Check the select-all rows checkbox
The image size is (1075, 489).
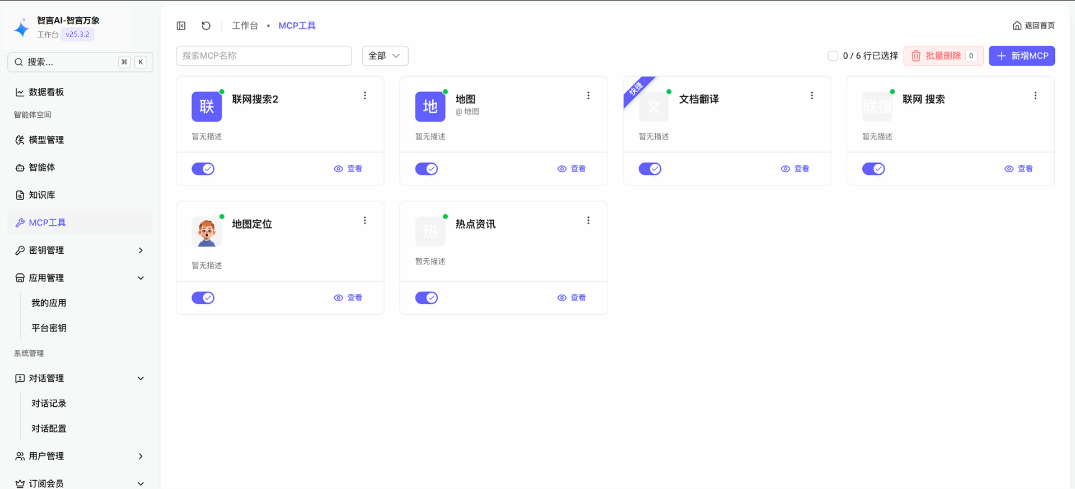coord(833,56)
